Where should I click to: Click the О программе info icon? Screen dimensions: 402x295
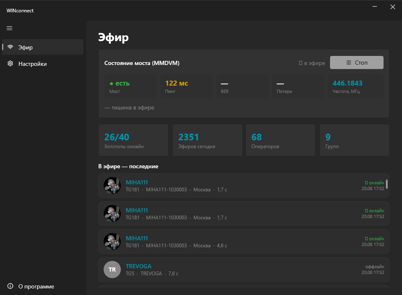coord(10,286)
